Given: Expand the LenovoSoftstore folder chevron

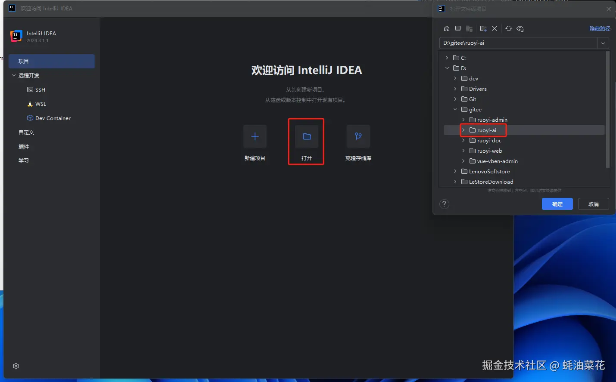Looking at the screenshot, I should pyautogui.click(x=455, y=171).
